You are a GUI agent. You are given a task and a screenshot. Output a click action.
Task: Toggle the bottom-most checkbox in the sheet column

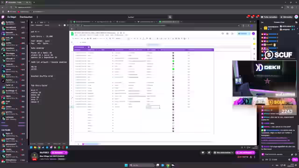point(173,131)
